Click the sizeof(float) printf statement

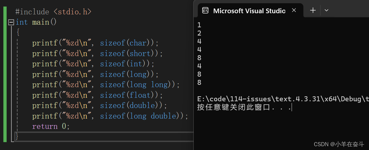coord(97,95)
